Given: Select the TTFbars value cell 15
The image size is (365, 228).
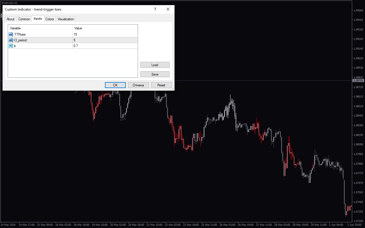Looking at the screenshot, I should pos(105,34).
